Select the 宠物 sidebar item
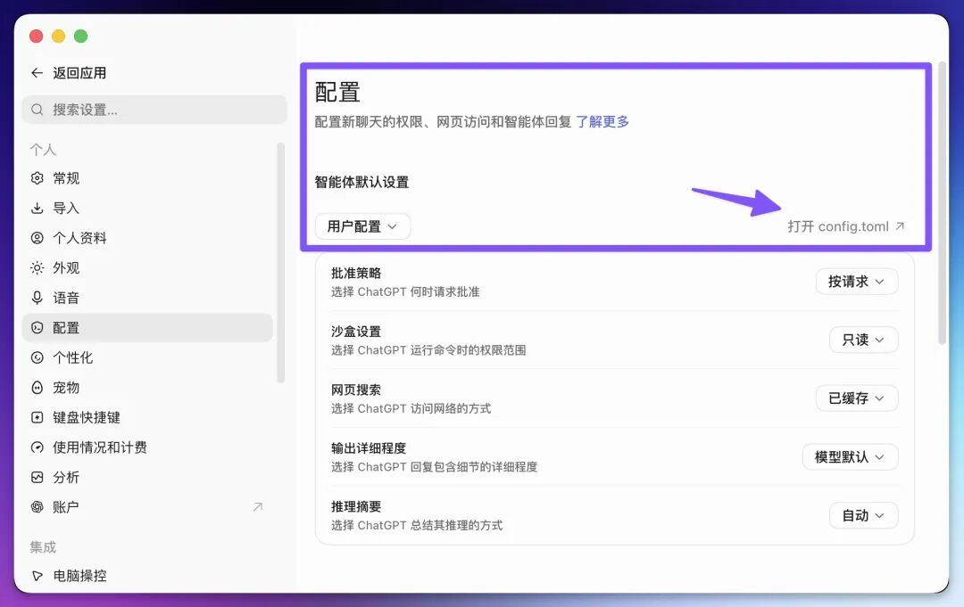This screenshot has height=607, width=964. [x=147, y=387]
